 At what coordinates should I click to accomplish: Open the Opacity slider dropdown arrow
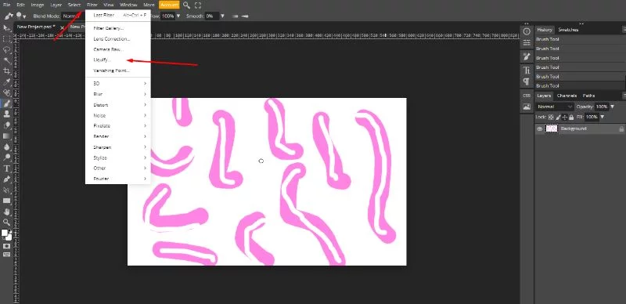pyautogui.click(x=612, y=107)
